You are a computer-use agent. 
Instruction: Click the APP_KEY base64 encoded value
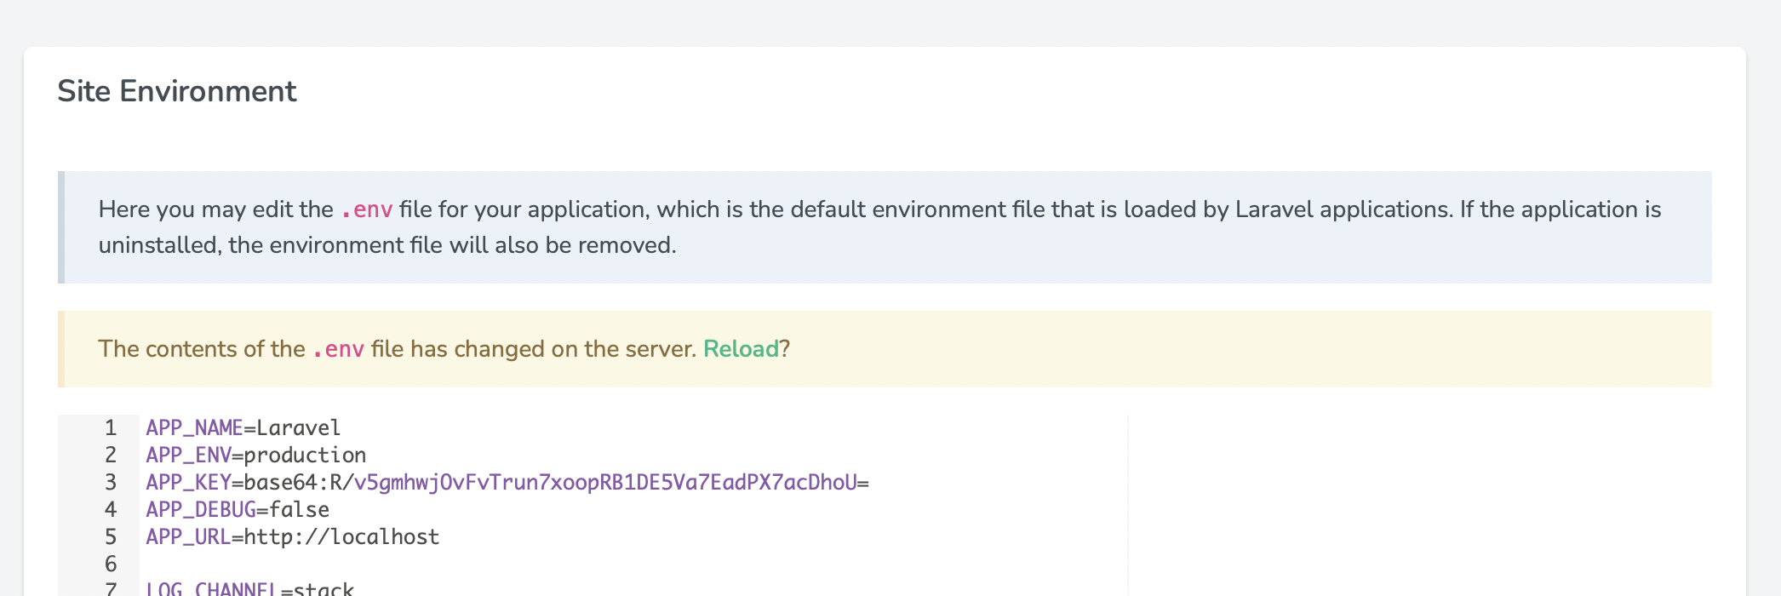pyautogui.click(x=555, y=482)
